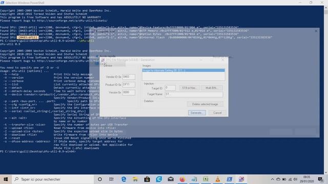Click the DFU File Manager title bar icon
This screenshot has height=184, width=328.
(x=102, y=60)
